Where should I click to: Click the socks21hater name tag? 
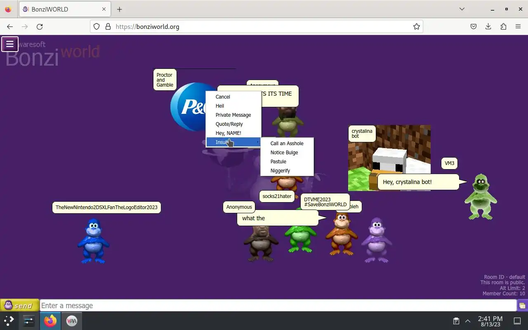277,196
